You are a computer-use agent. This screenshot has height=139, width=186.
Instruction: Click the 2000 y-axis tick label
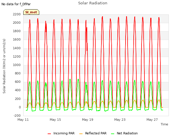click(x=17, y=23)
